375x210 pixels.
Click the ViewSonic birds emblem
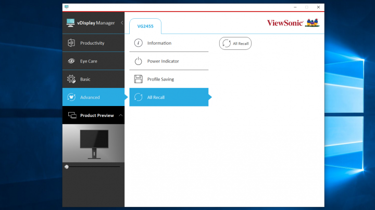click(312, 23)
